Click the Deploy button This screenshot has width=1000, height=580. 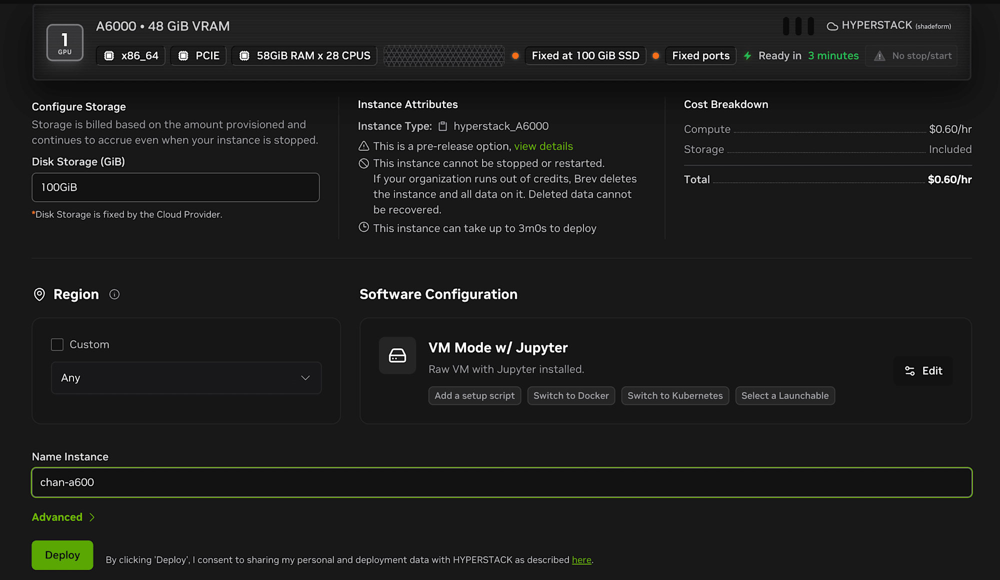click(x=62, y=555)
